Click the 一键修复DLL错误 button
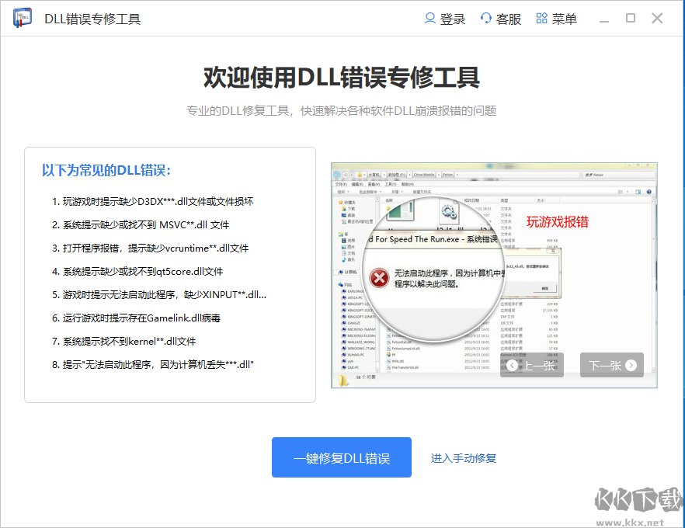The image size is (685, 528). click(x=342, y=457)
